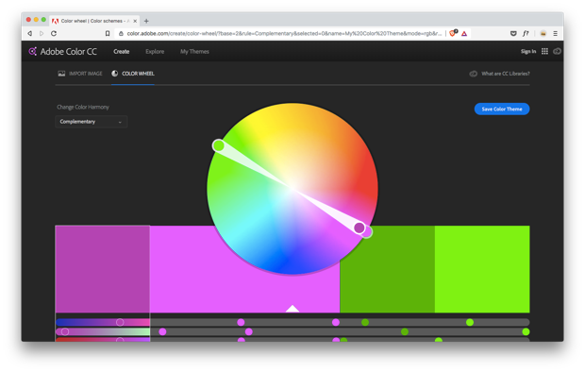Click the center of the color wheel

(292, 189)
